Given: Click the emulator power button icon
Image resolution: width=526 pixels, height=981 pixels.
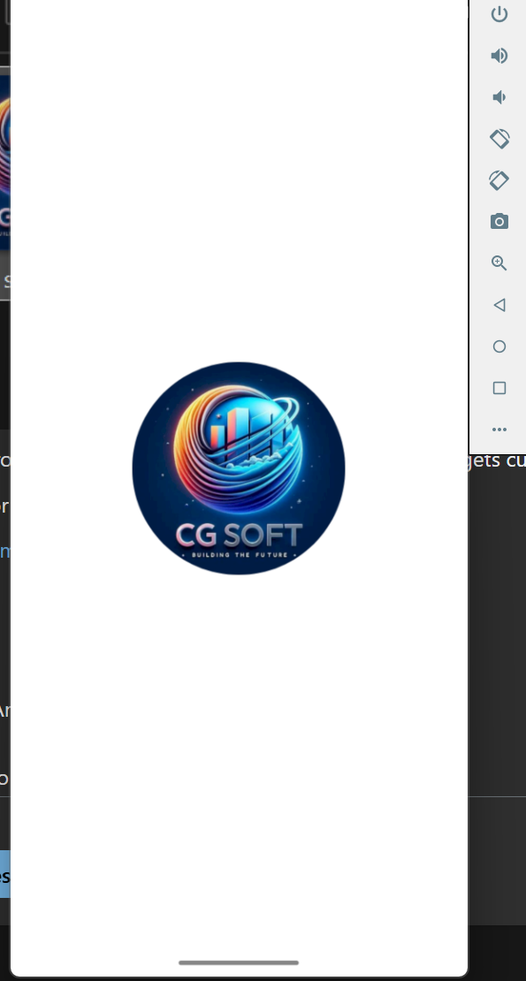Looking at the screenshot, I should pyautogui.click(x=499, y=14).
